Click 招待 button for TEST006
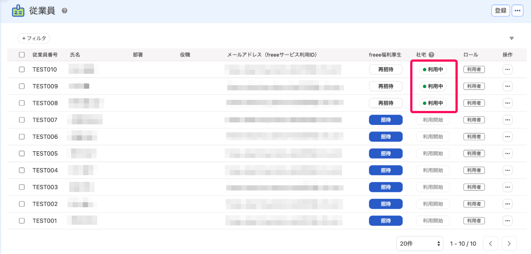 (x=386, y=137)
